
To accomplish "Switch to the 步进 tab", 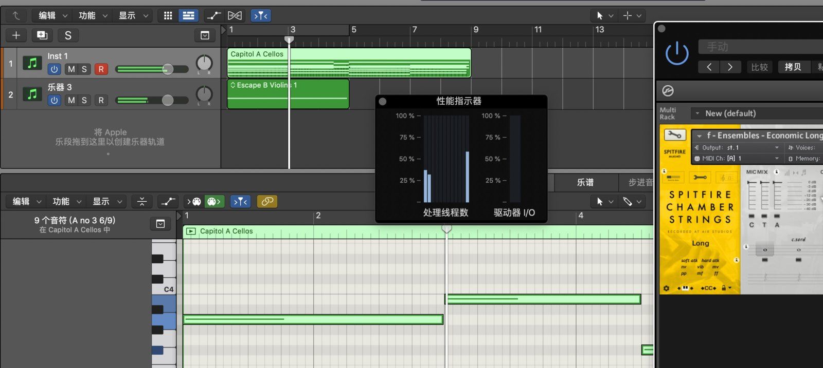I will 637,182.
